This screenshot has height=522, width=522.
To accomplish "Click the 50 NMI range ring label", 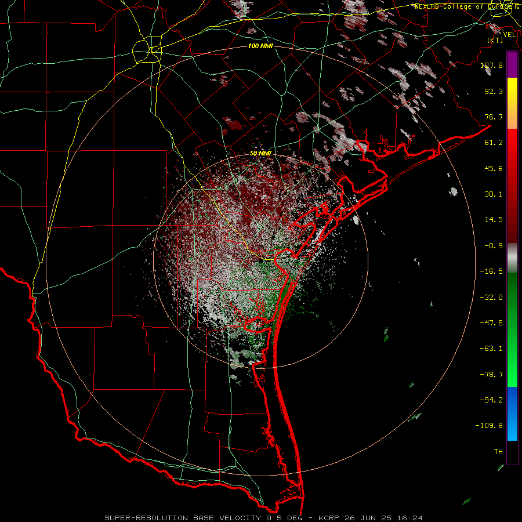I will (x=260, y=154).
